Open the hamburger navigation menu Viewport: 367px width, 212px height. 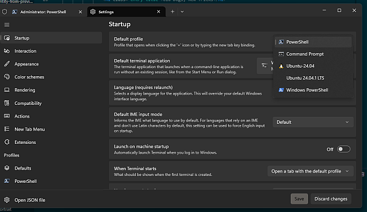point(7,25)
